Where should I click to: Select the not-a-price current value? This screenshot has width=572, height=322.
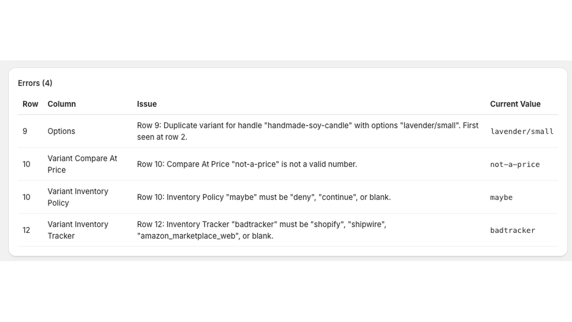(x=514, y=164)
